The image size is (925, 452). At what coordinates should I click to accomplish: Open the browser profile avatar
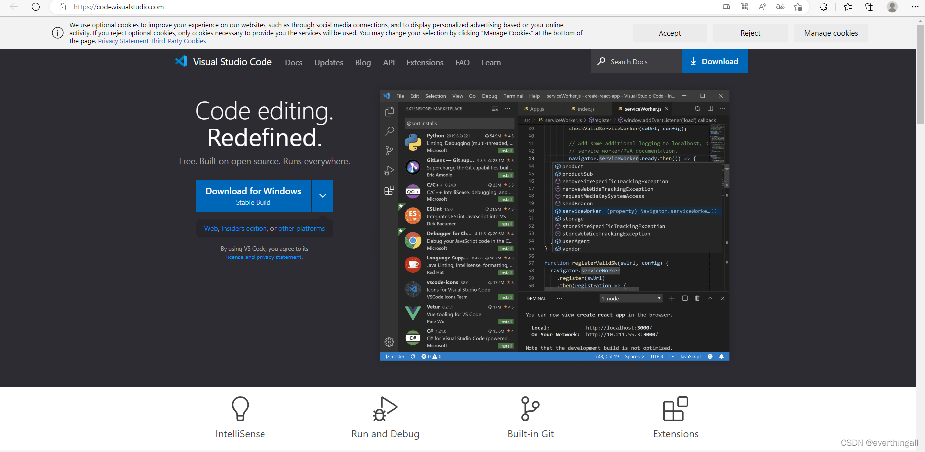coord(892,7)
